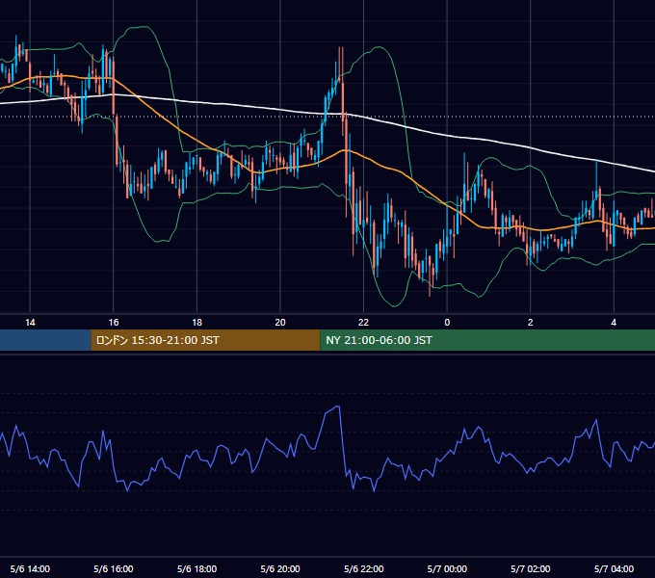
Task: Select the ロンドン 15:30-21:00 JST session bar
Action: (x=205, y=340)
